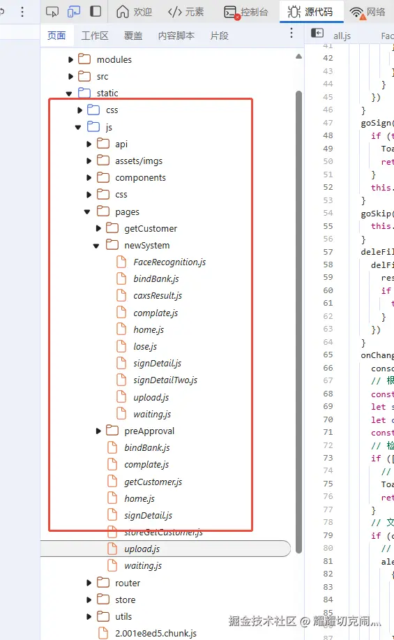Image resolution: width=394 pixels, height=640 pixels.
Task: Open upload.js inside newSystem folder
Action: (x=151, y=398)
